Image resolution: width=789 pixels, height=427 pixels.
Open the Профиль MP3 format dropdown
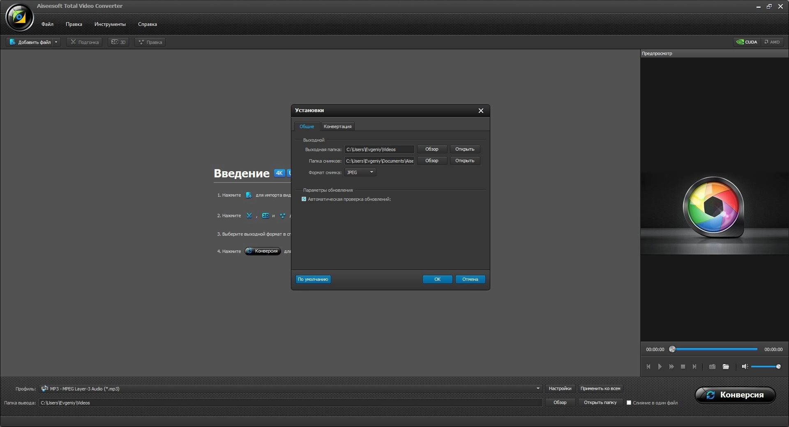(538, 389)
